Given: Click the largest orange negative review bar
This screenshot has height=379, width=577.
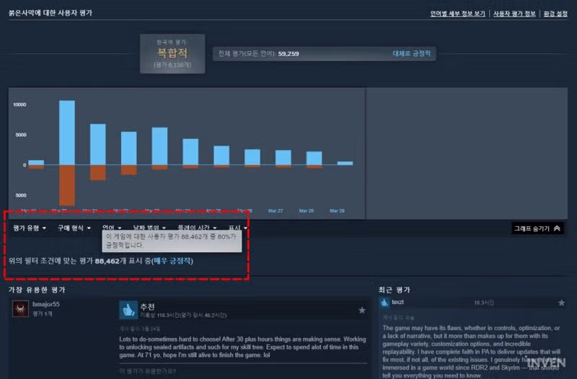Looking at the screenshot, I should [67, 184].
